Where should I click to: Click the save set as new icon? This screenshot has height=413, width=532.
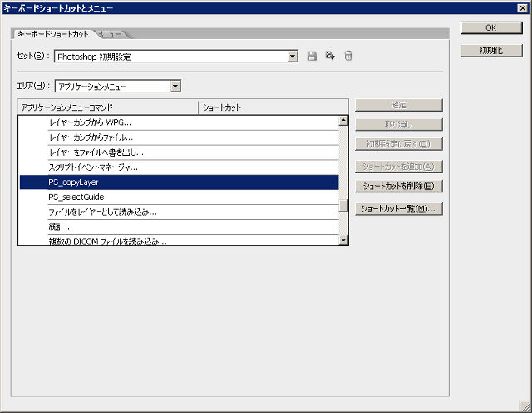point(330,57)
